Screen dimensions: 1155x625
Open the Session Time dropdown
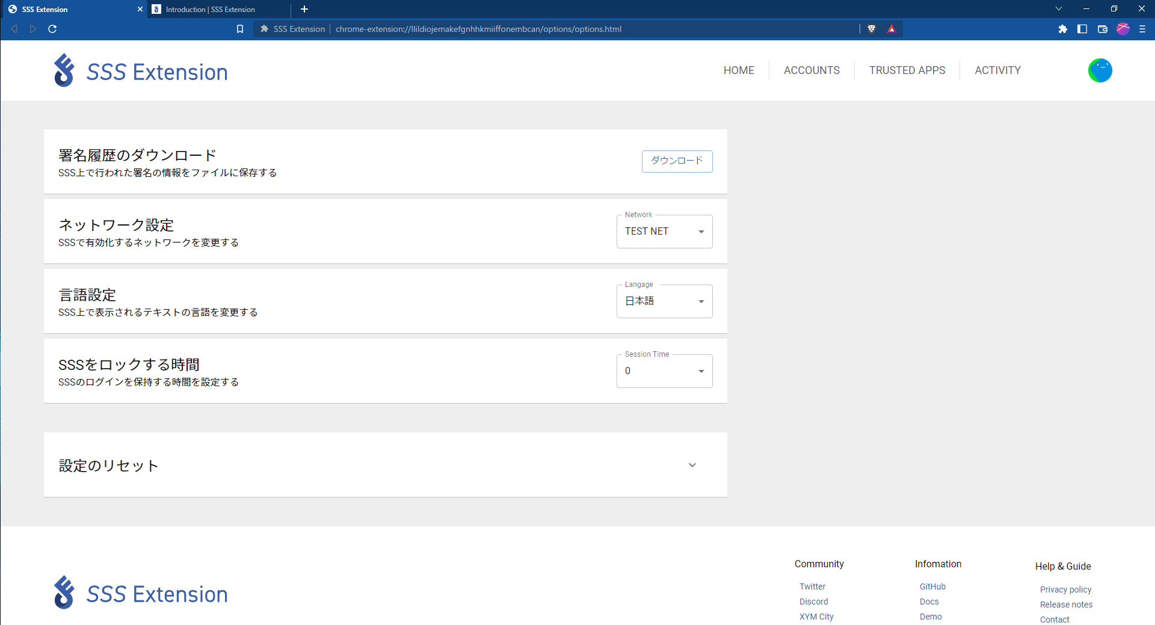click(664, 371)
